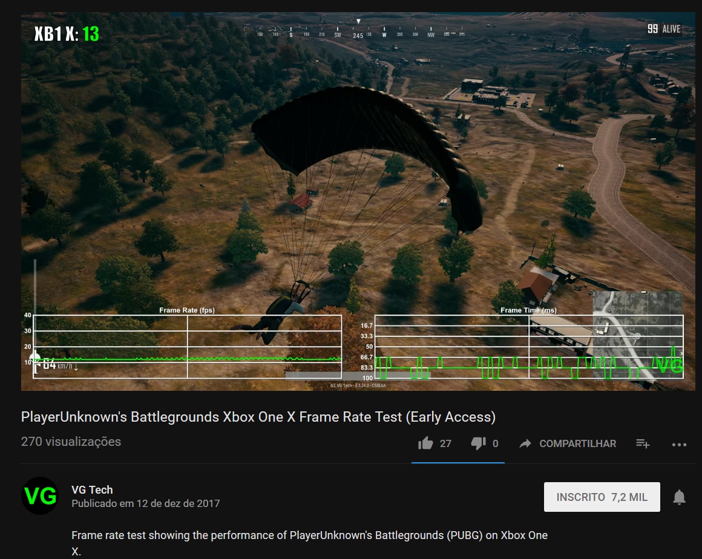This screenshot has width=702, height=559.
Task: Click the dislike count 0
Action: (495, 443)
